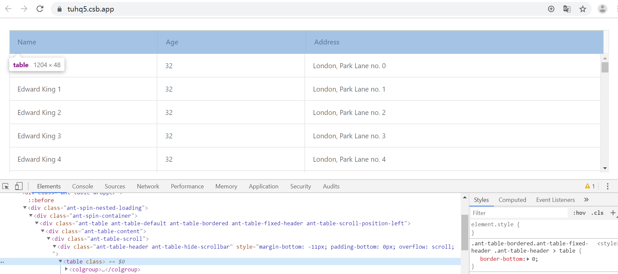Viewport: 618px width, 274px height.
Task: Expand the colgroup node
Action: (66, 269)
